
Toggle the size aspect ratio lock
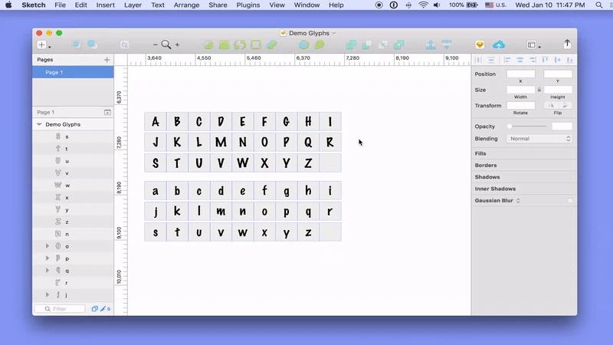539,90
